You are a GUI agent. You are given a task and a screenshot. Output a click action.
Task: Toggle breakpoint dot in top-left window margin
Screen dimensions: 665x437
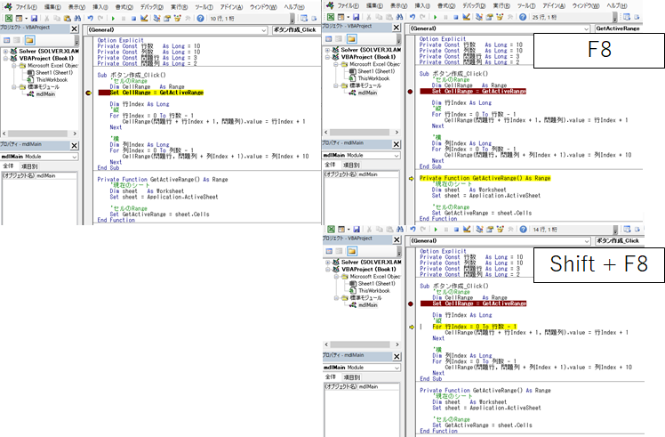89,93
